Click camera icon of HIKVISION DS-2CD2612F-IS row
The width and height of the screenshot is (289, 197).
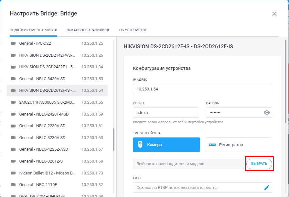coord(14,90)
